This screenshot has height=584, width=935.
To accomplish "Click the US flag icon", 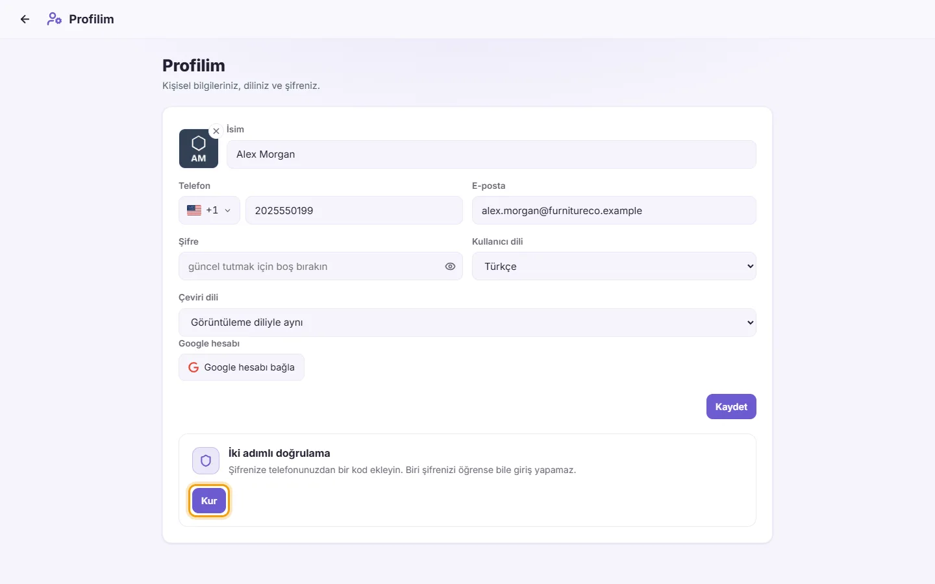I will tap(194, 210).
